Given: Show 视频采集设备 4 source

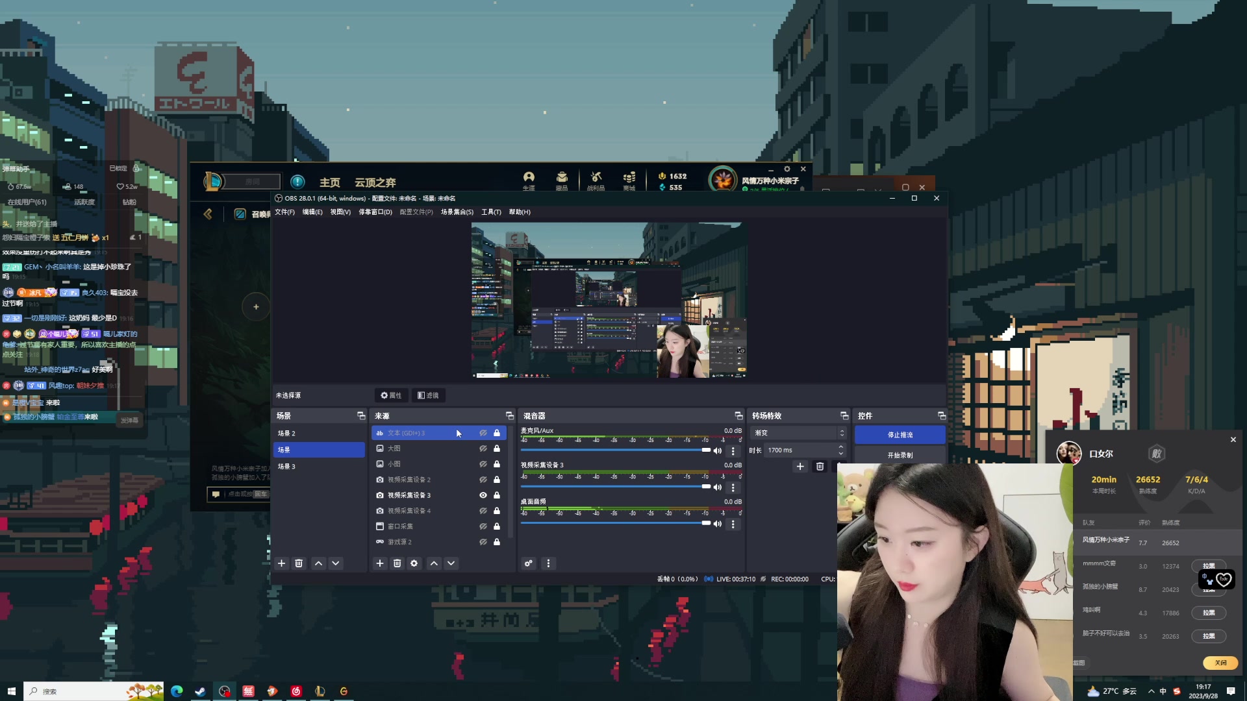Looking at the screenshot, I should pos(483,511).
